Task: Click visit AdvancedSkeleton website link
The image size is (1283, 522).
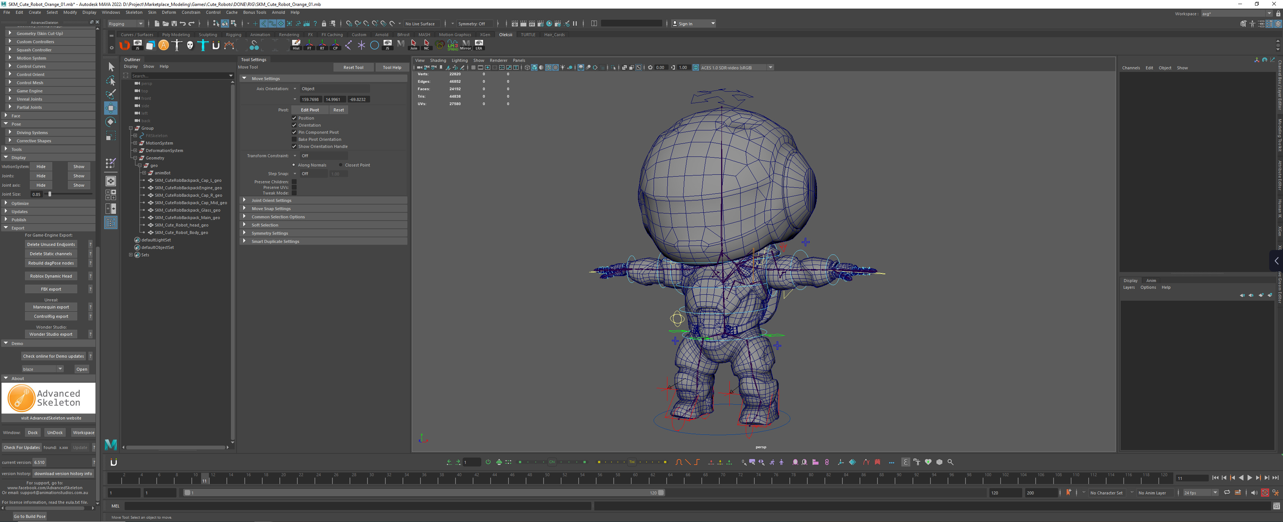Action: click(x=51, y=418)
